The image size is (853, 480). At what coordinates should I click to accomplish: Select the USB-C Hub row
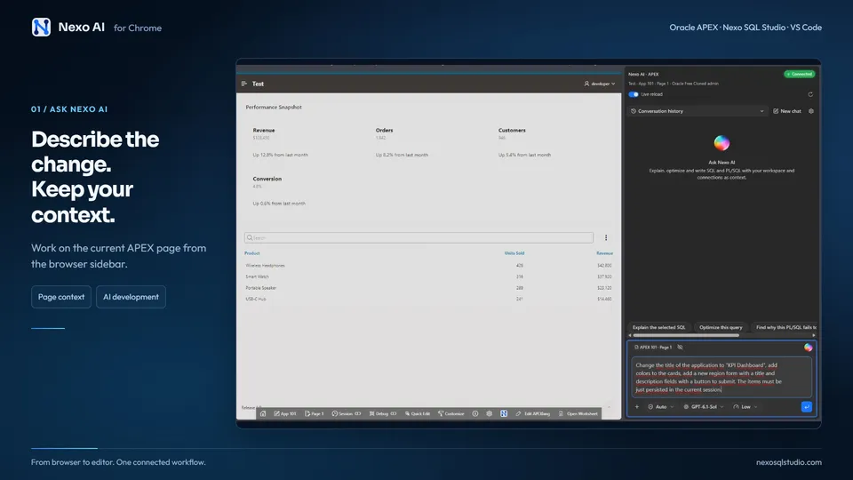[x=428, y=299]
